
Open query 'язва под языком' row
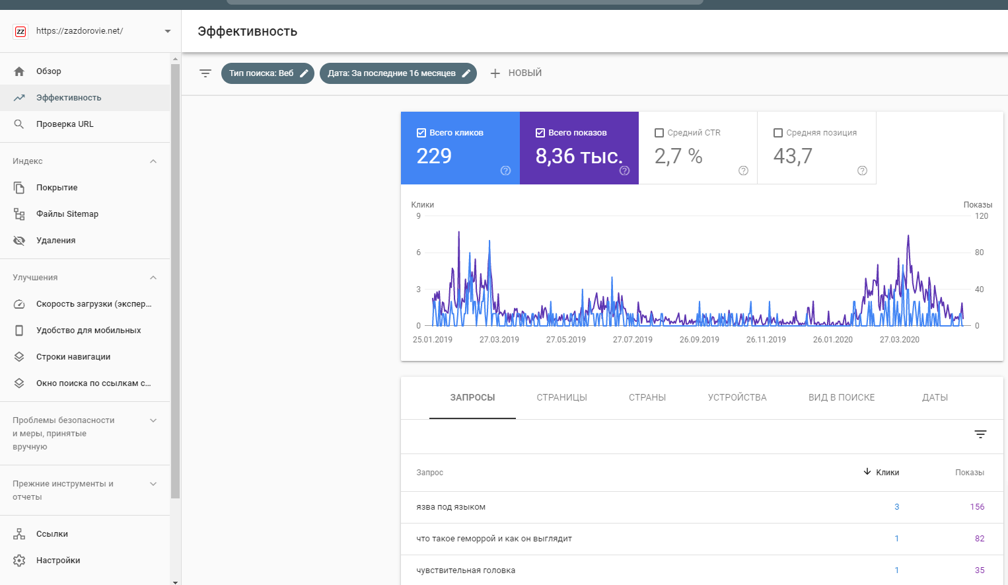[x=451, y=507]
